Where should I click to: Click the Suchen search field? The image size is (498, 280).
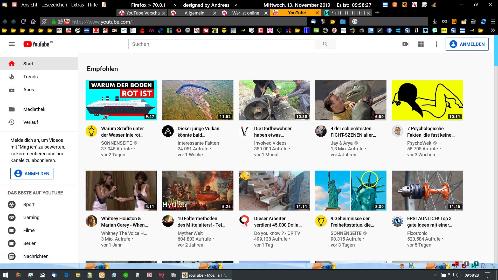pos(222,44)
